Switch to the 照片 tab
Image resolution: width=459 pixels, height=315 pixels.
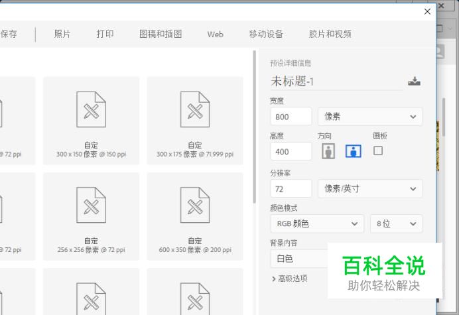pyautogui.click(x=62, y=34)
